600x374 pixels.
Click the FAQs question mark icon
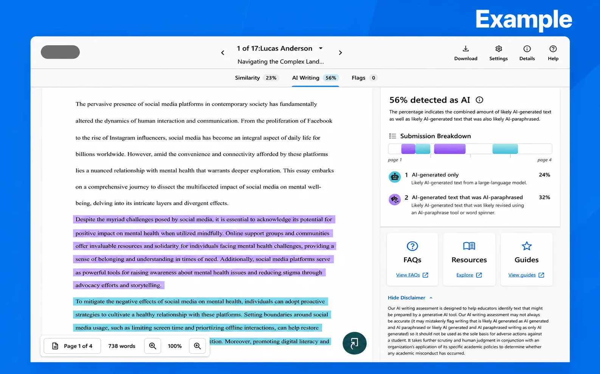pos(412,246)
